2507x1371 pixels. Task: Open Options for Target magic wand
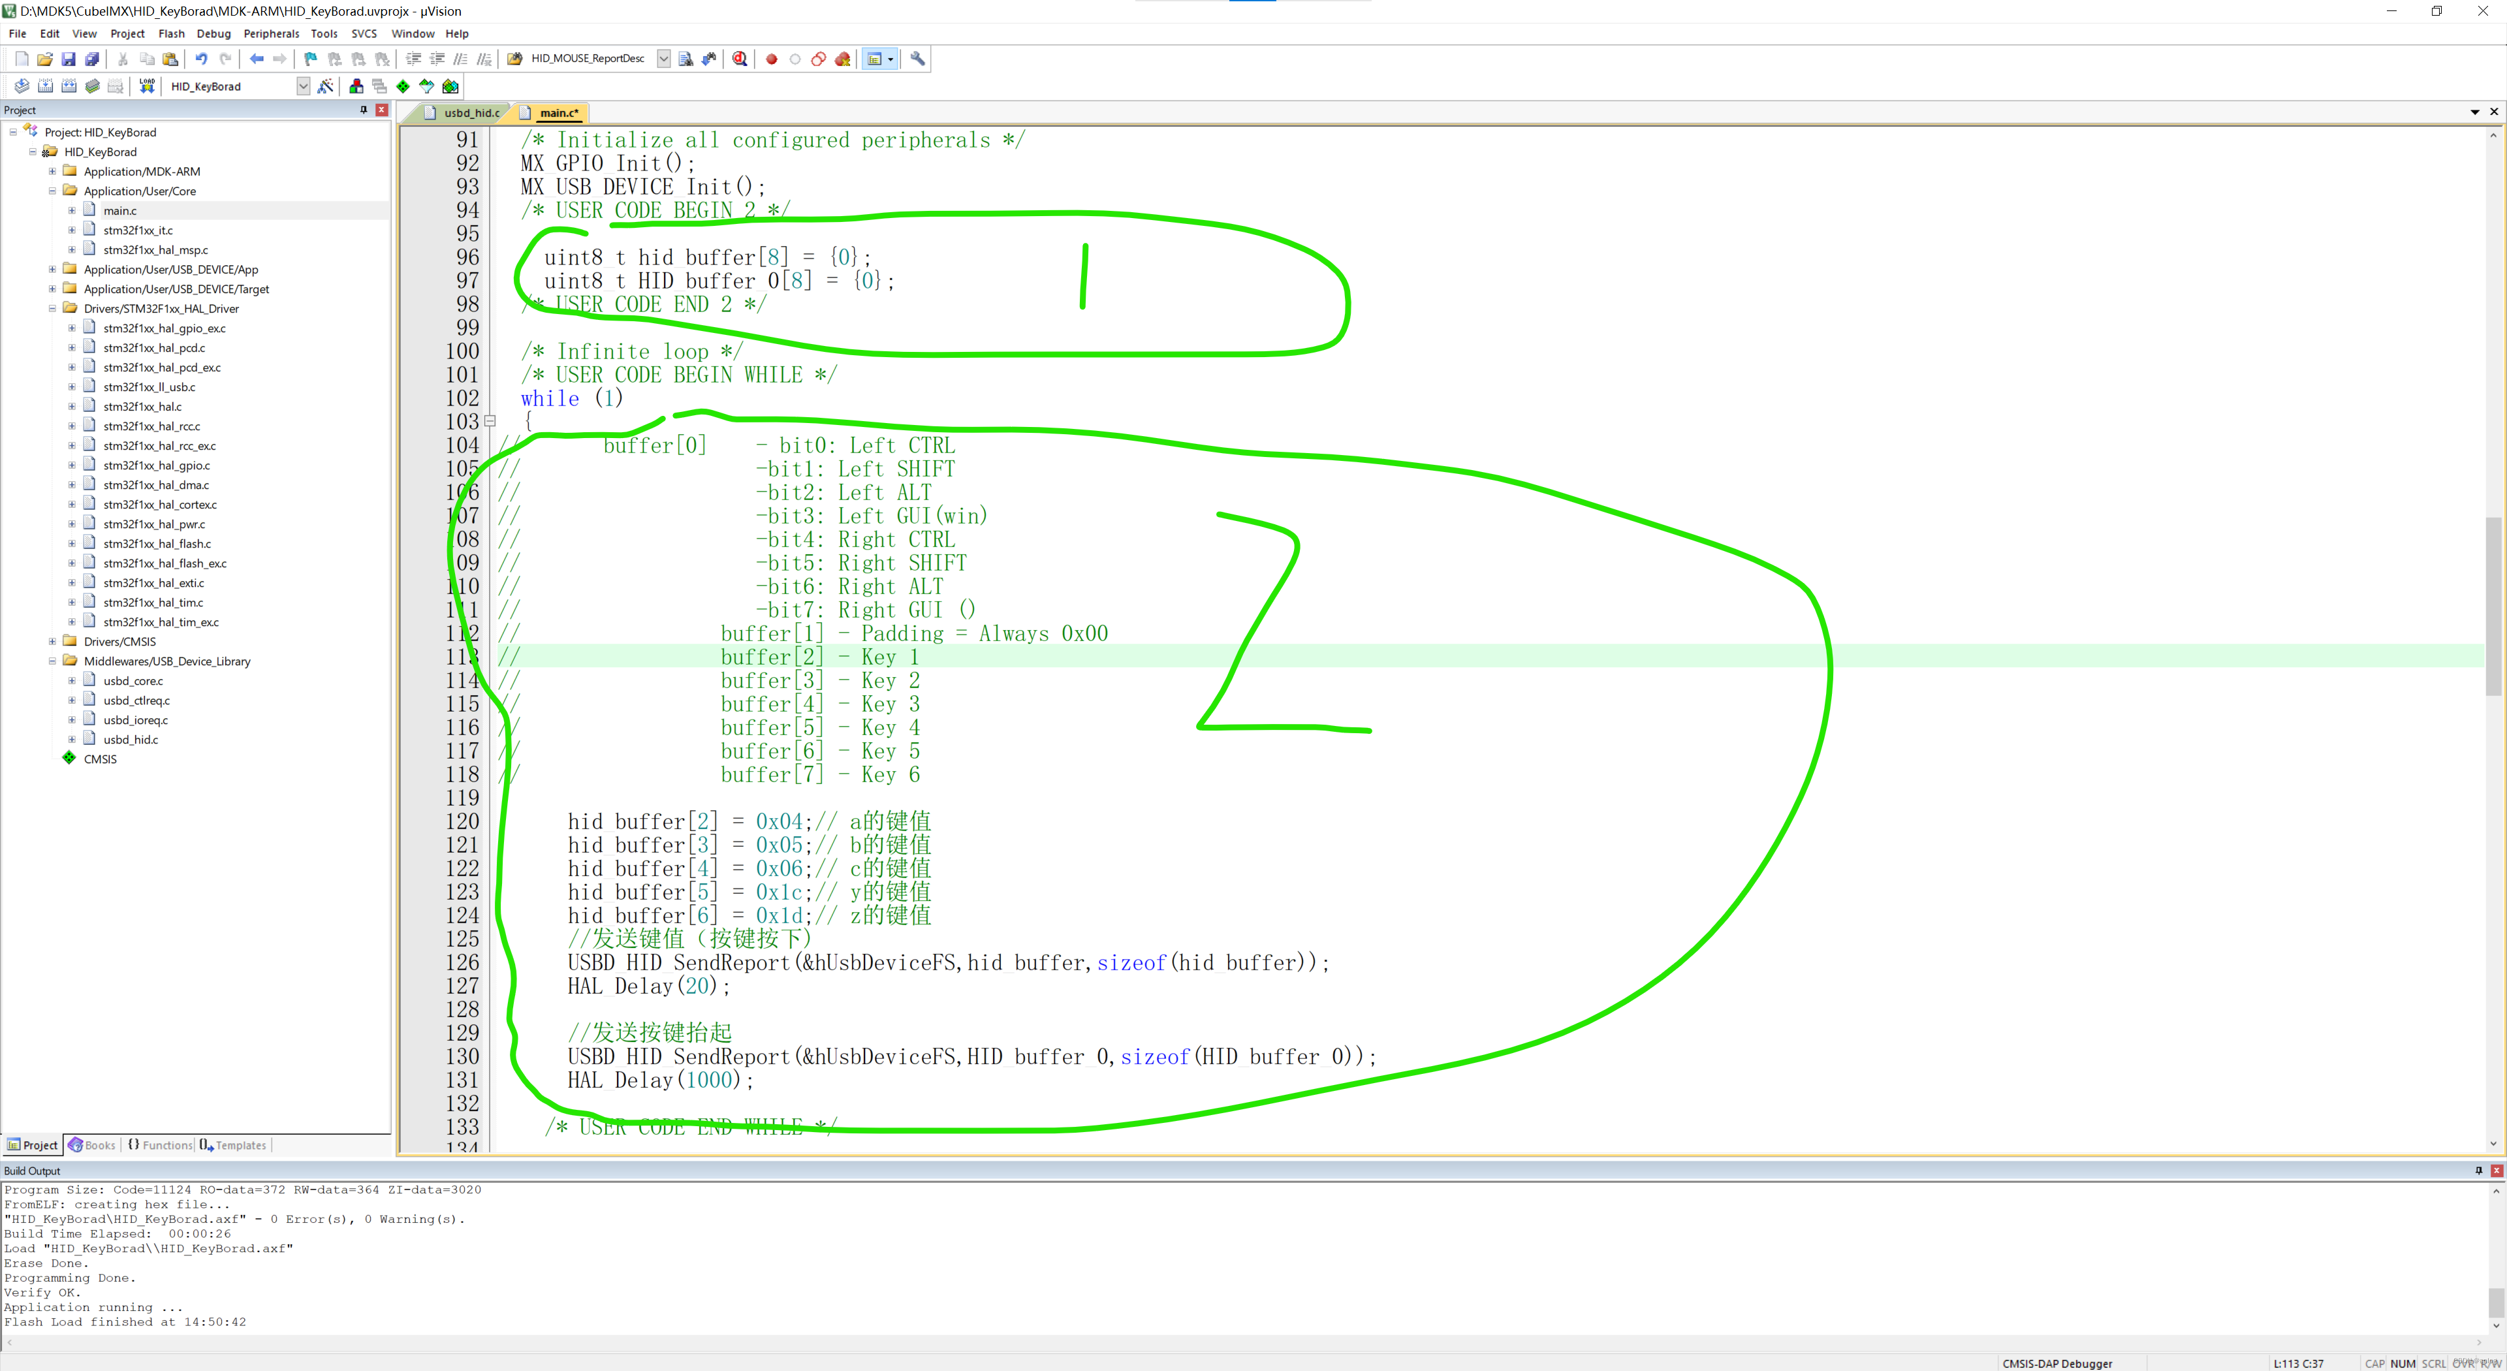pyautogui.click(x=326, y=87)
